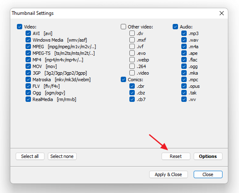Toggle the .m4a checkbox

click(184, 46)
